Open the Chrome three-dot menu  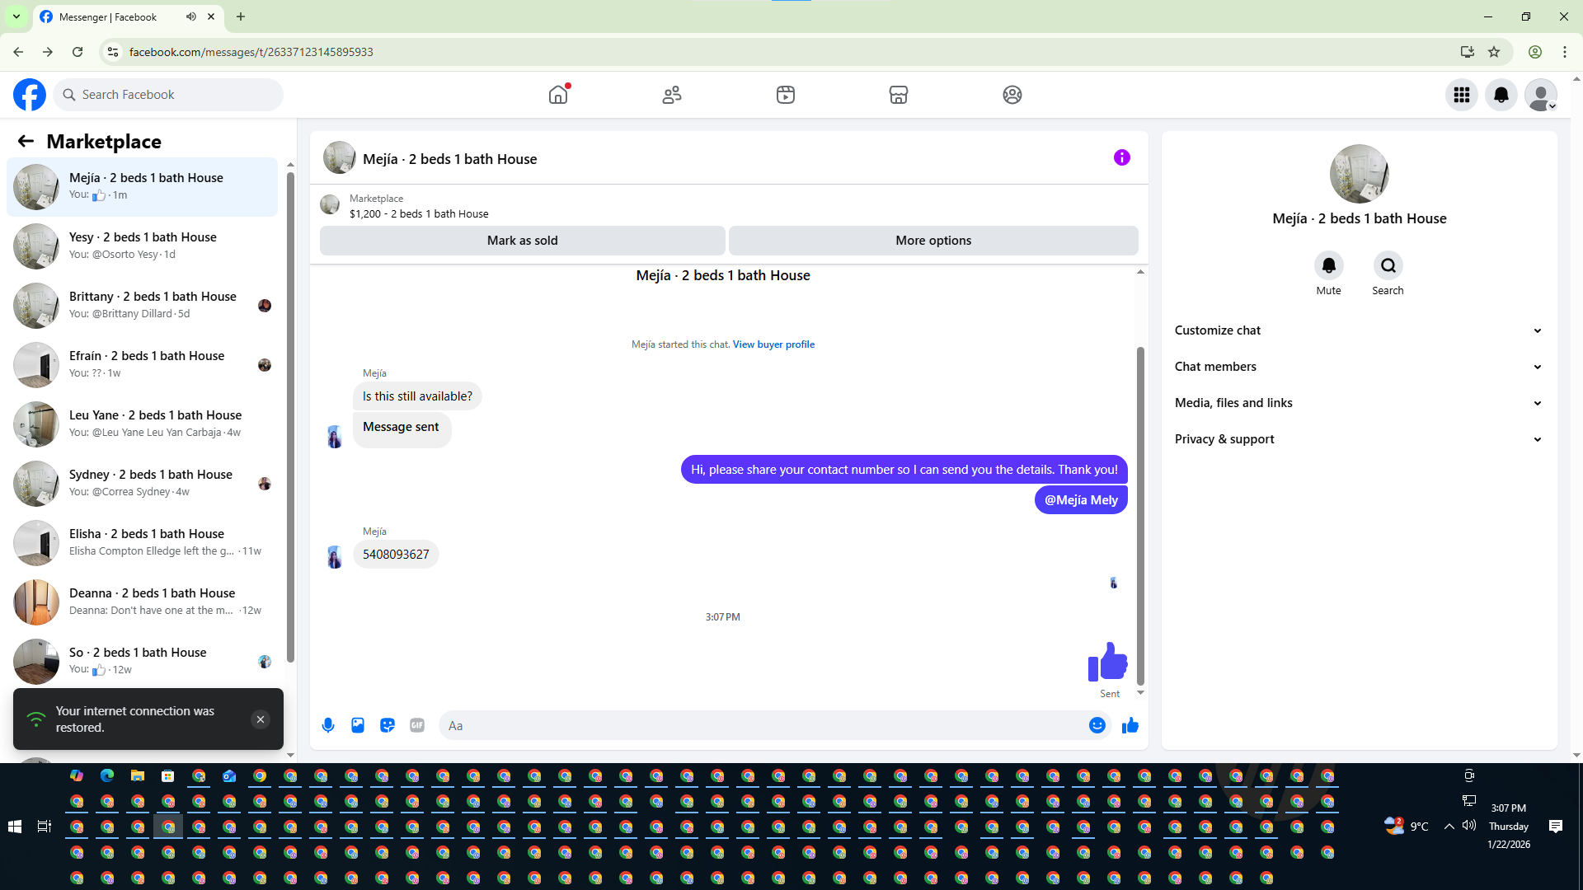coord(1565,52)
